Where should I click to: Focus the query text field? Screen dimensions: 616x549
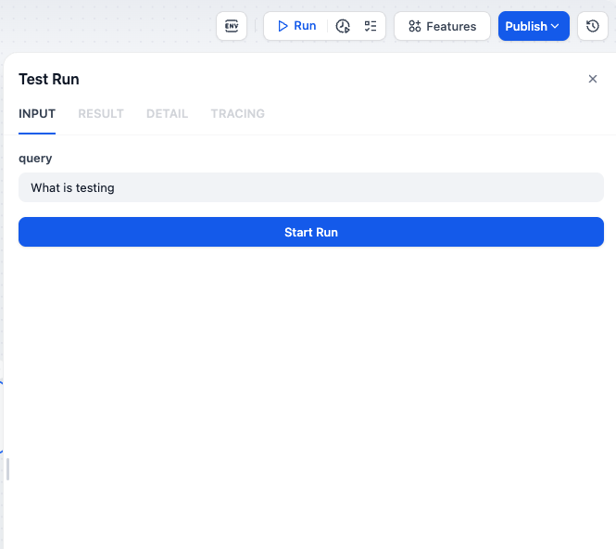point(310,187)
